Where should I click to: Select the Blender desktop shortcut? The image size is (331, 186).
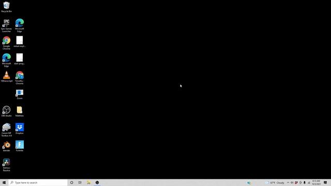6,146
